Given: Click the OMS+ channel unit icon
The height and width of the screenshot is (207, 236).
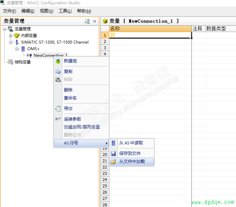Looking at the screenshot, I should tap(23, 49).
